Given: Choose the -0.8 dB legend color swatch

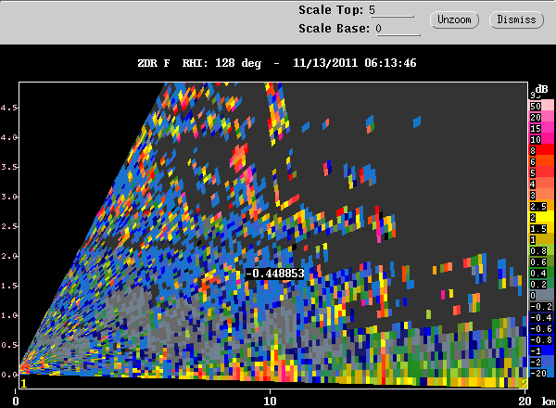Looking at the screenshot, I should point(541,340).
